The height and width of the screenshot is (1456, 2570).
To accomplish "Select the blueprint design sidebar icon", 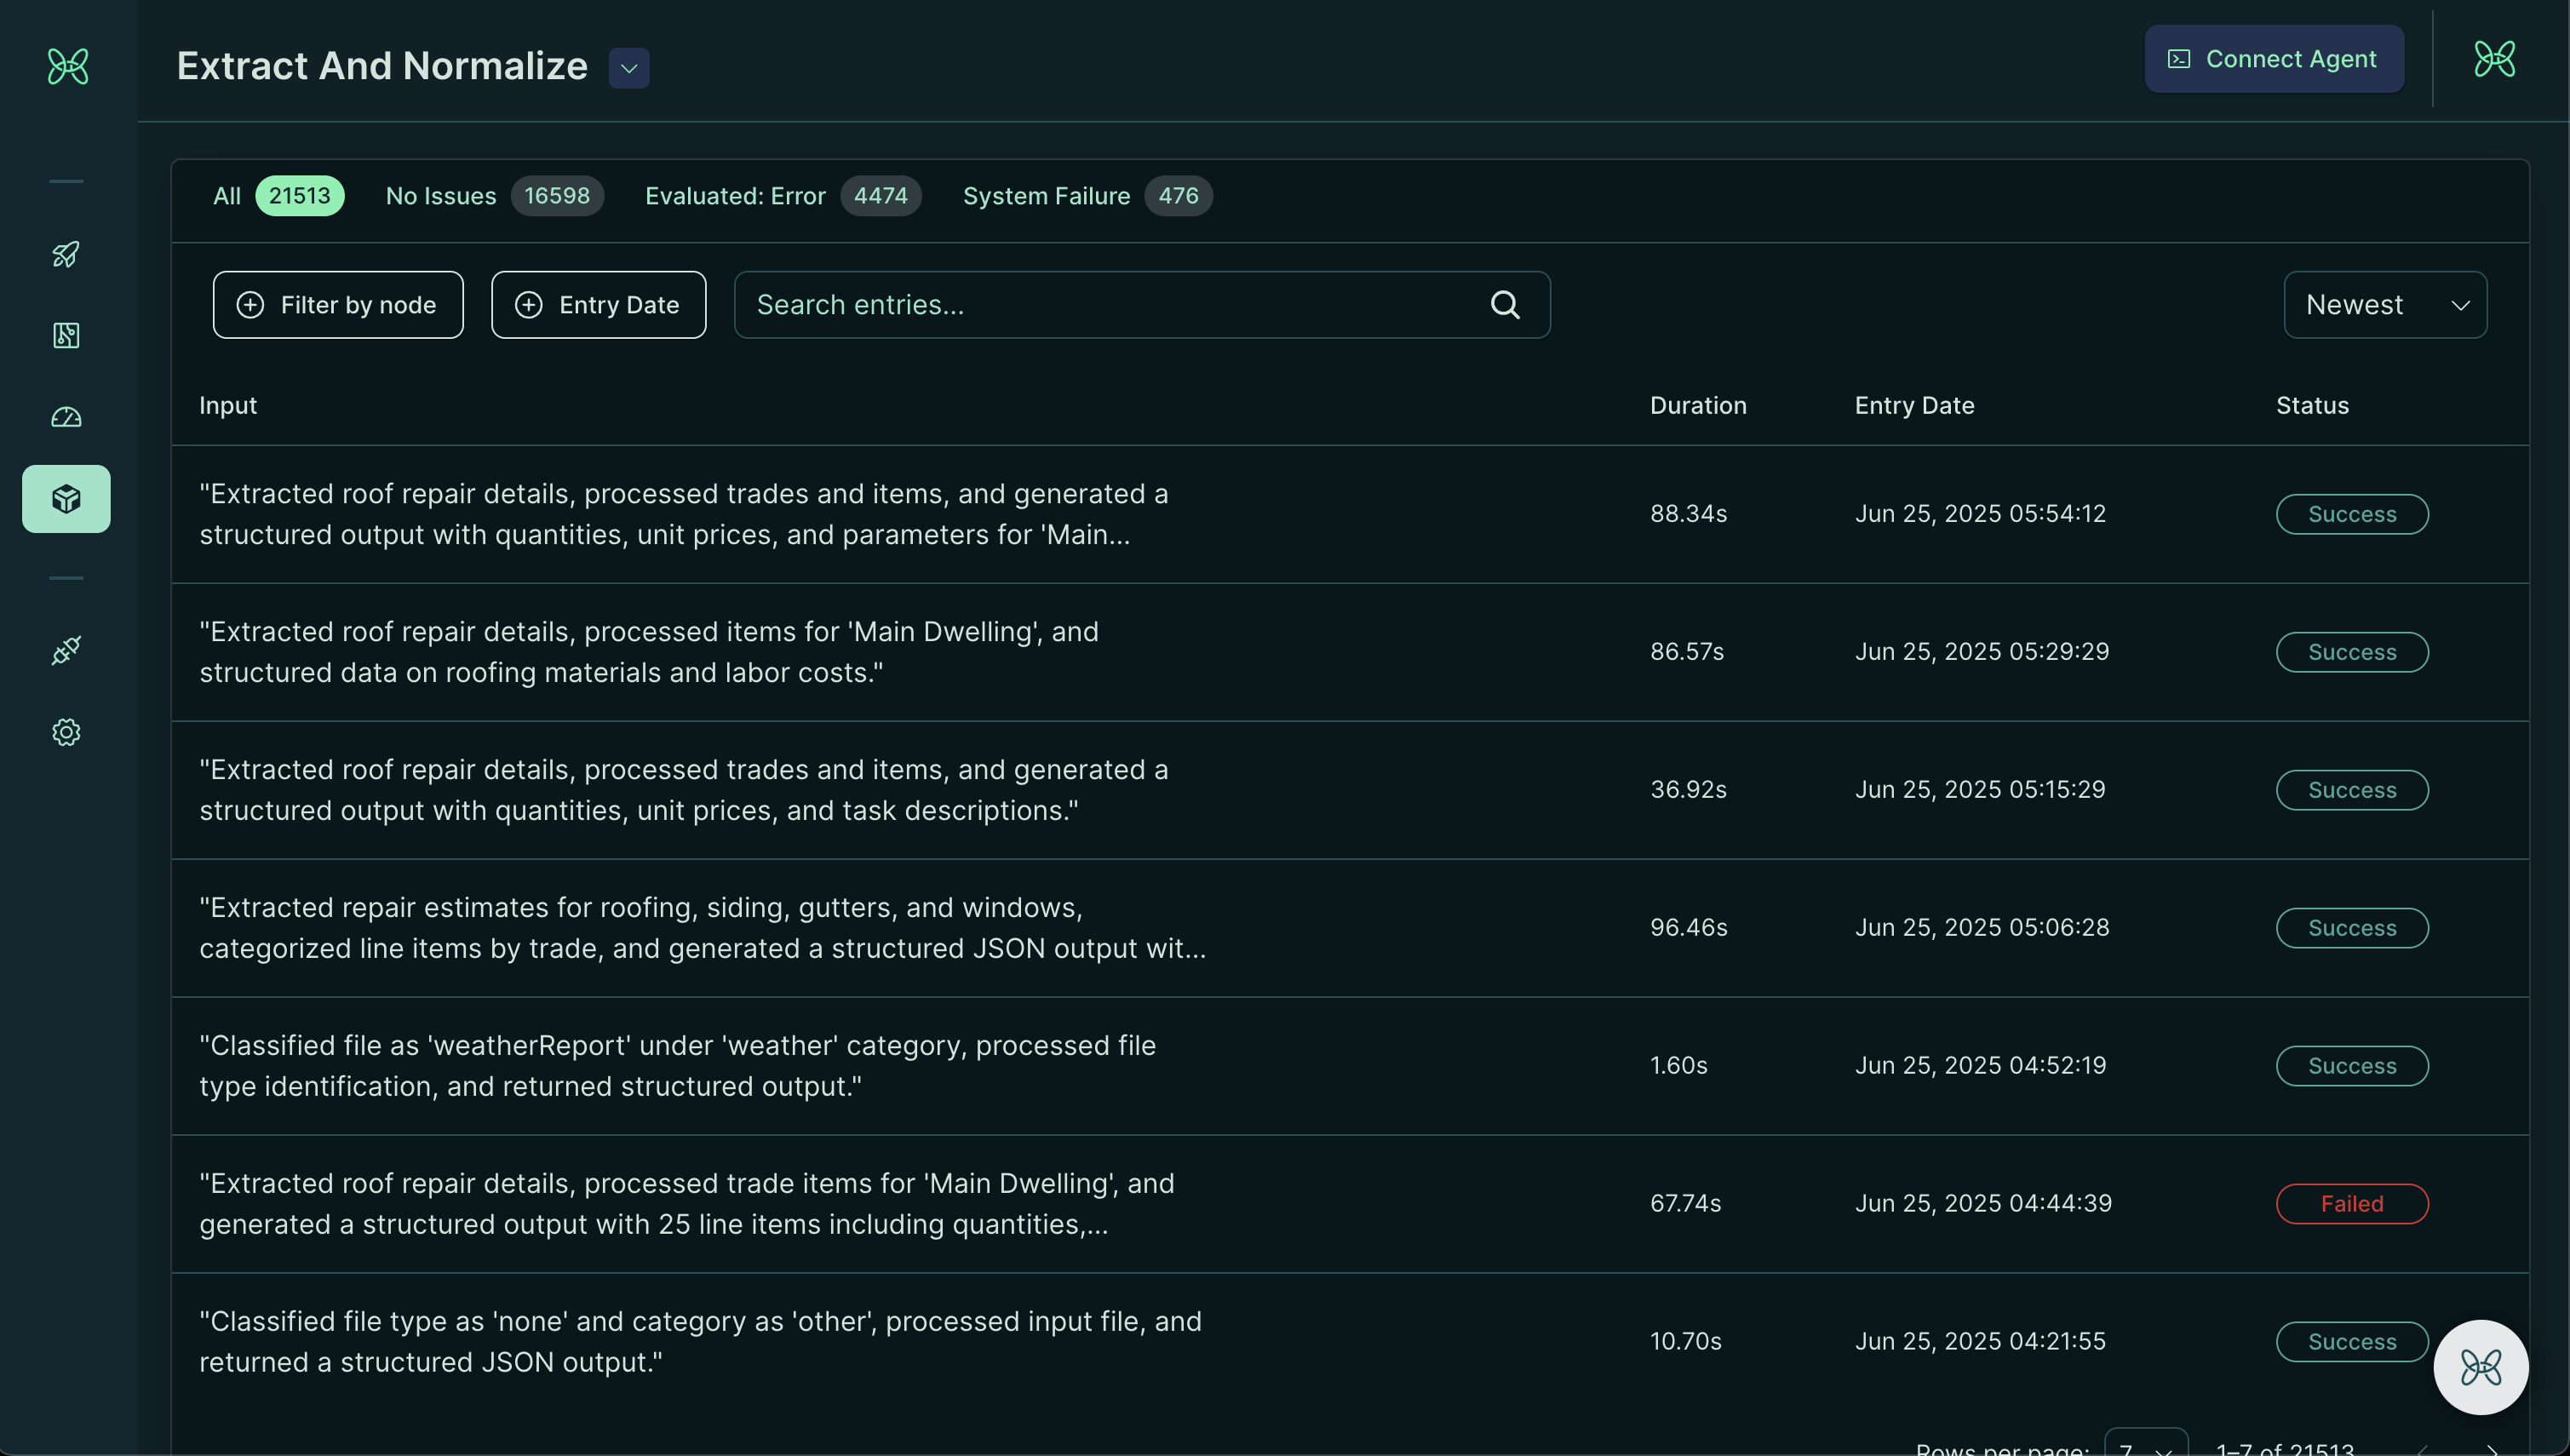I will [x=66, y=335].
